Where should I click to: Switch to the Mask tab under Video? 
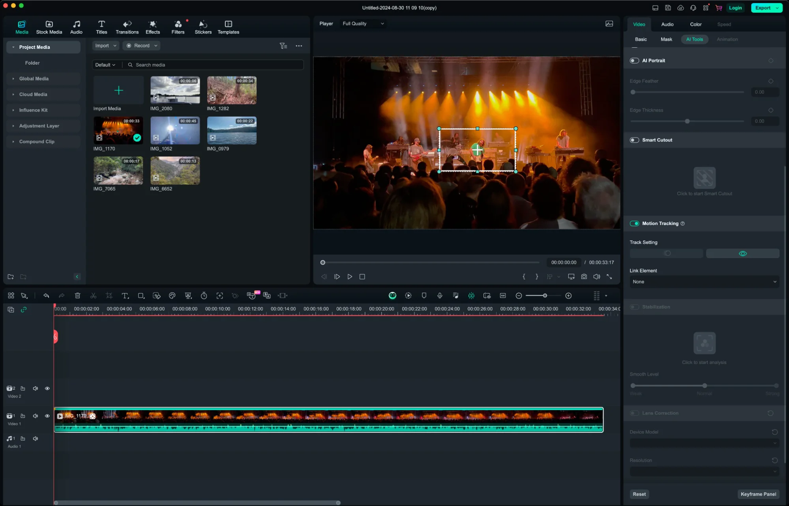(x=666, y=39)
